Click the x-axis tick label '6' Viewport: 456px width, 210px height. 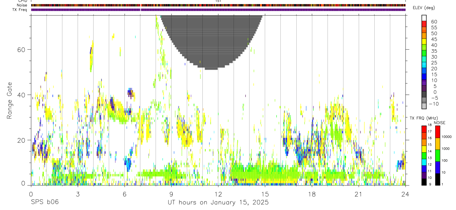pos(124,194)
